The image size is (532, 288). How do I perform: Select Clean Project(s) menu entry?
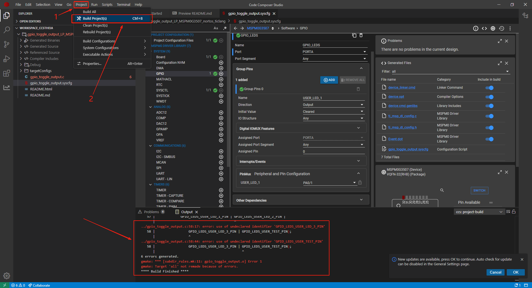click(x=112, y=25)
